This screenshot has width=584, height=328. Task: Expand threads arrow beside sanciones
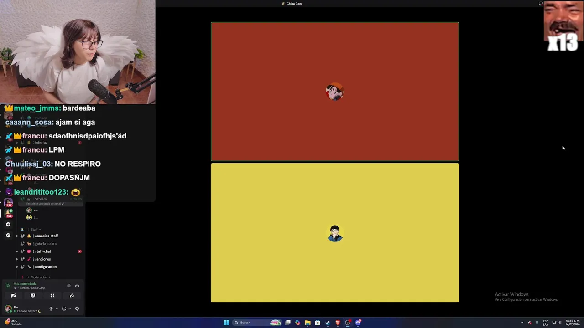pos(17,259)
